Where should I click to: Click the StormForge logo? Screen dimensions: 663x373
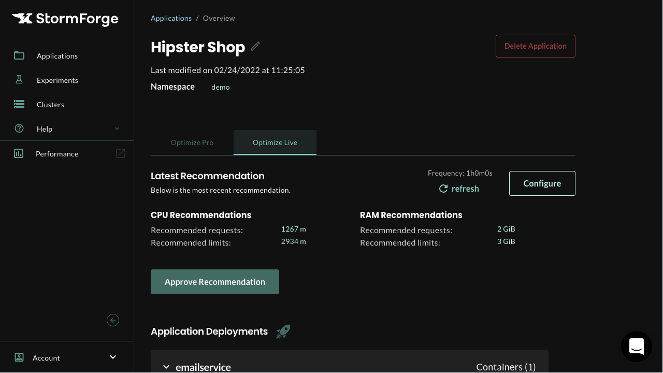point(65,19)
